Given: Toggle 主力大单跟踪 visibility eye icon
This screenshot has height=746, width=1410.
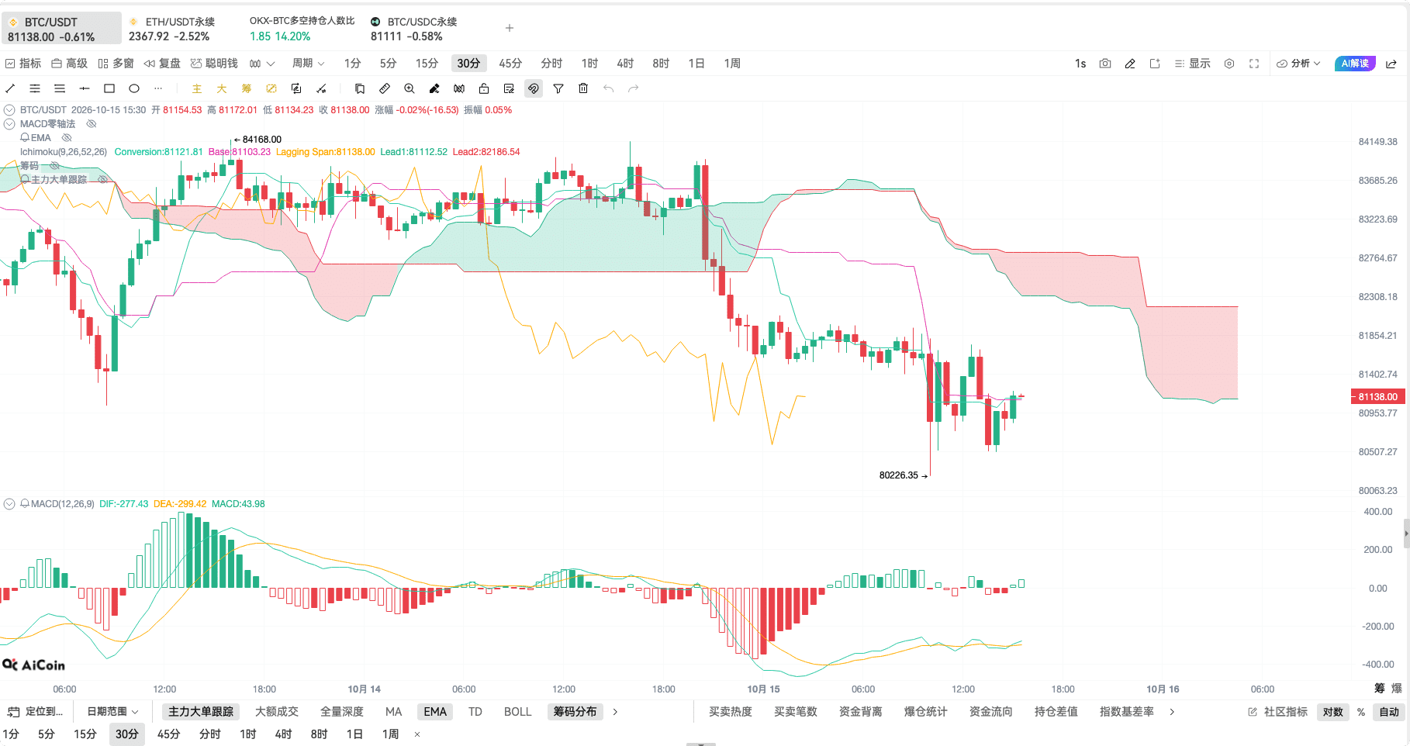Looking at the screenshot, I should click(x=102, y=180).
